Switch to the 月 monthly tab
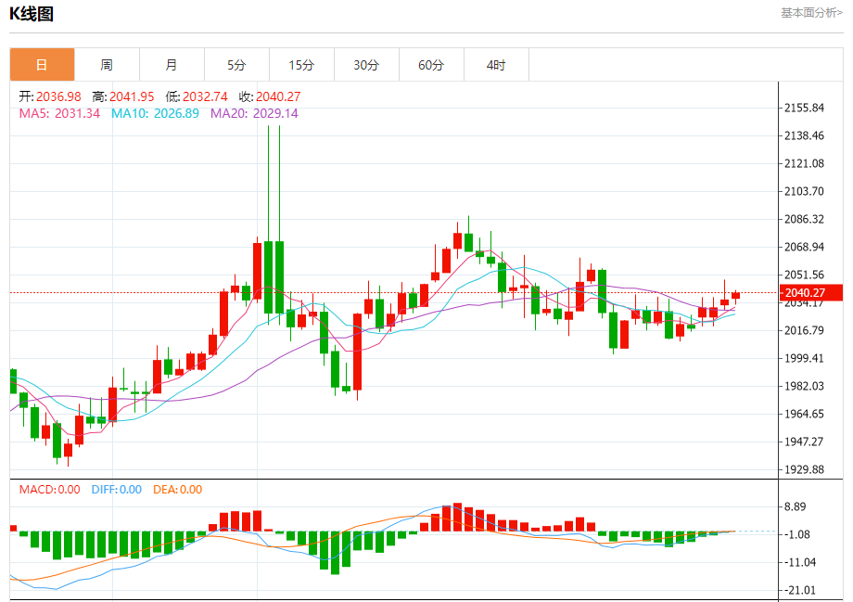 pos(172,65)
